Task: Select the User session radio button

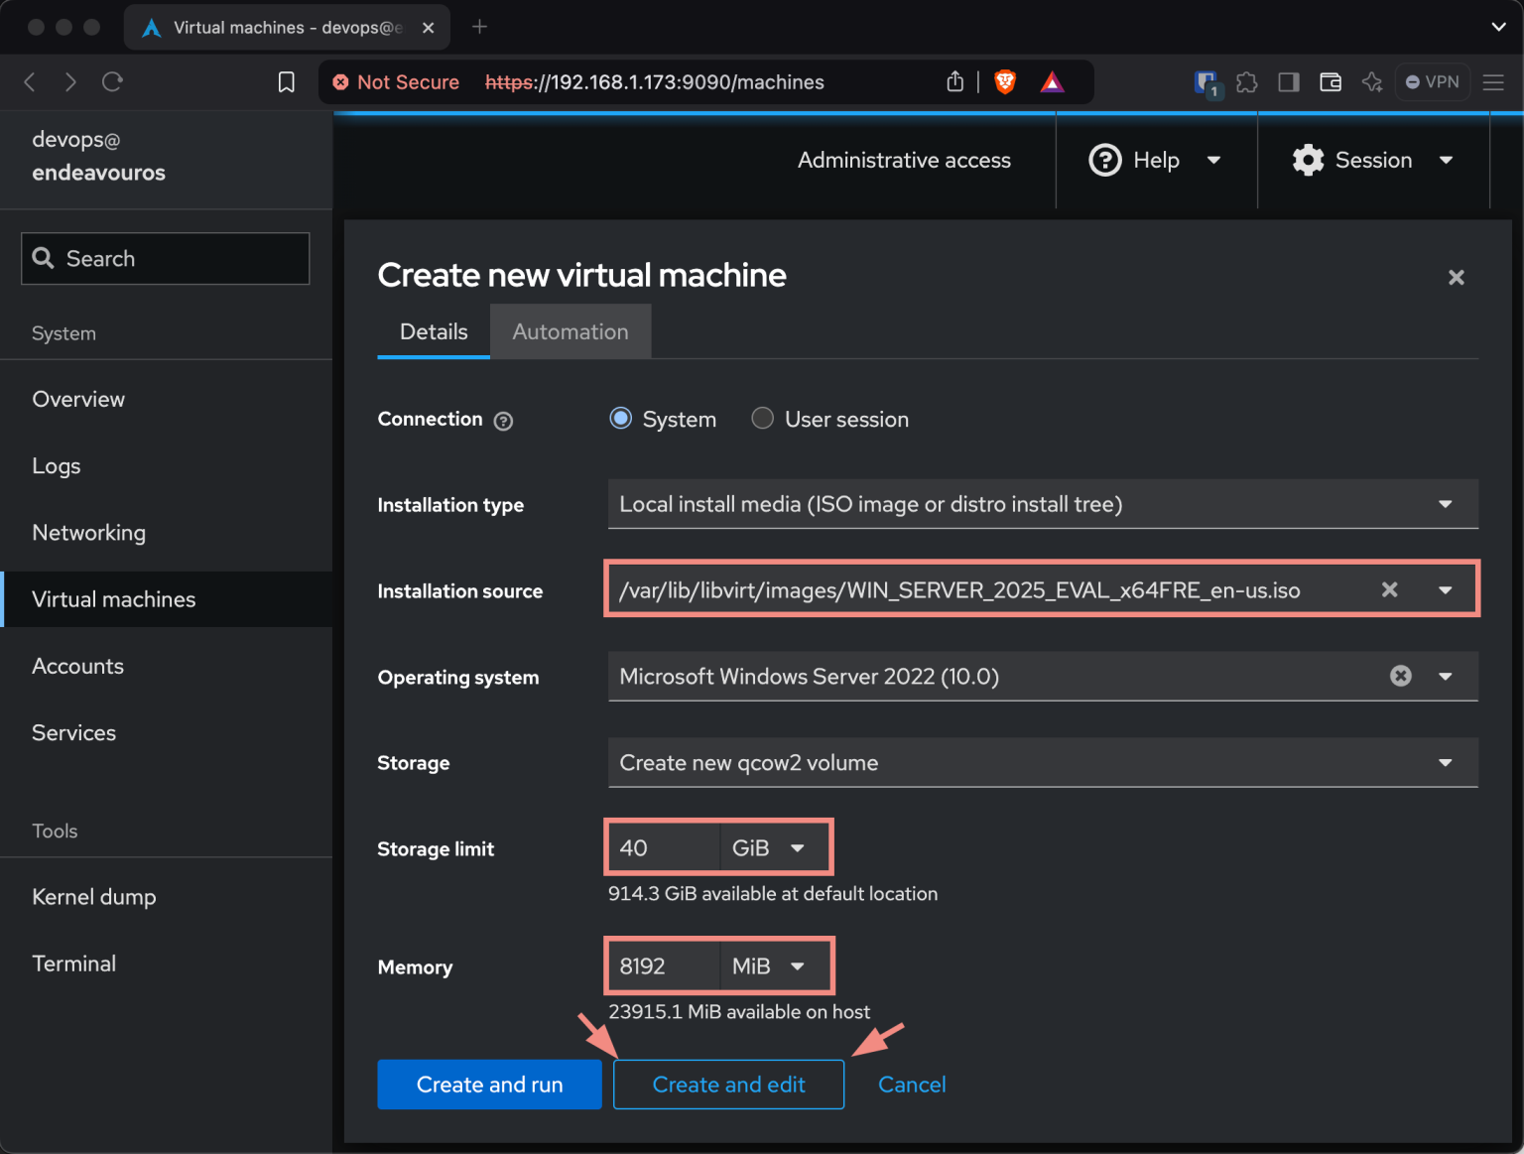Action: pos(762,418)
